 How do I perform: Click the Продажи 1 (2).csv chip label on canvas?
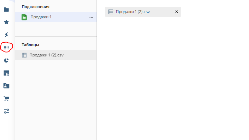tap(133, 12)
